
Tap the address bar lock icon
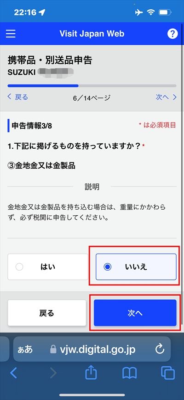click(x=53, y=349)
